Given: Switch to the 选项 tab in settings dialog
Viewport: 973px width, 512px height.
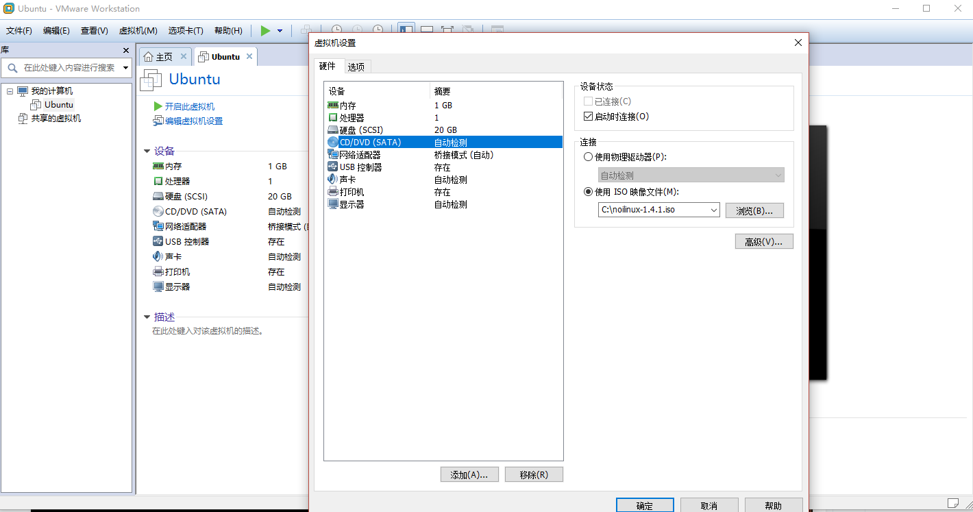Looking at the screenshot, I should pos(356,66).
